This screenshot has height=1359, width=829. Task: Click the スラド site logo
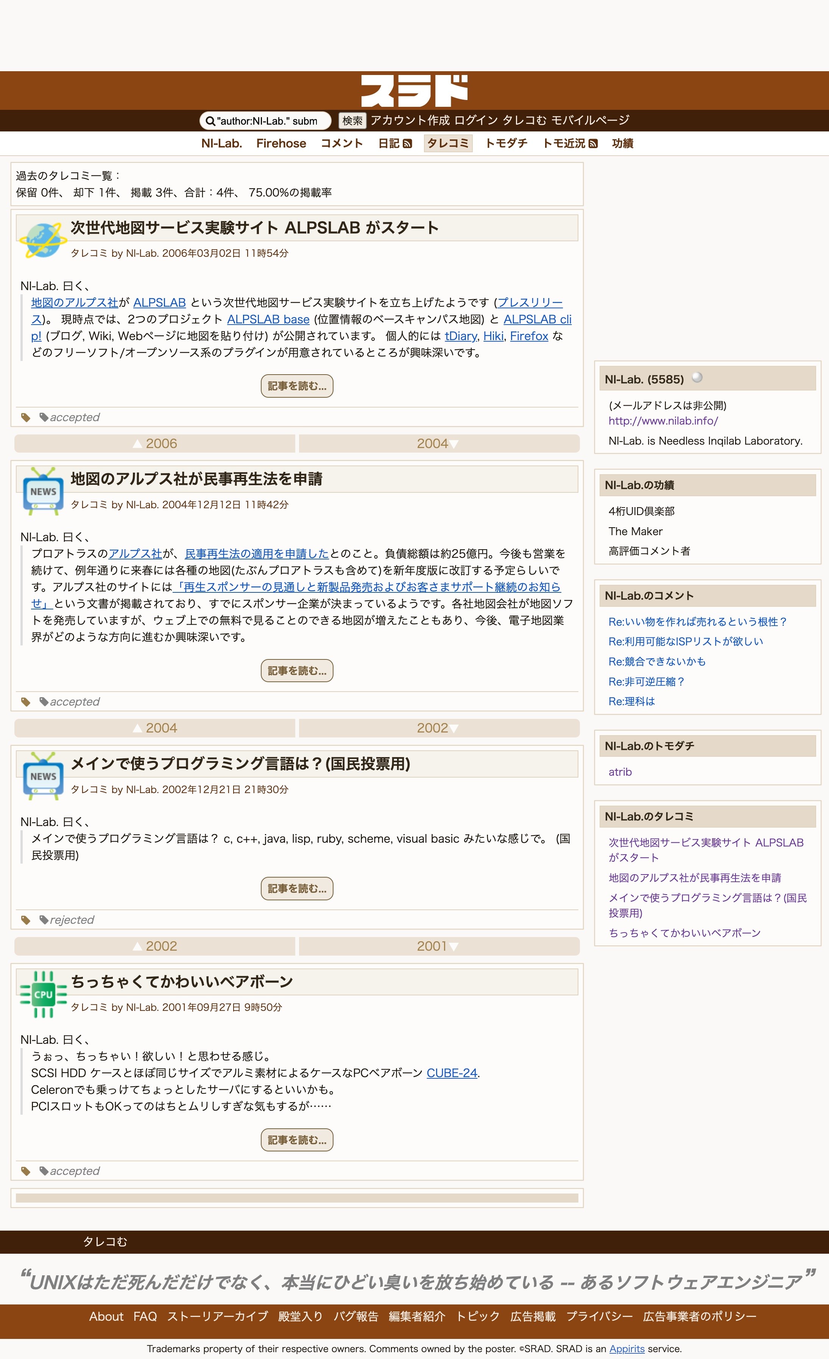click(x=414, y=91)
